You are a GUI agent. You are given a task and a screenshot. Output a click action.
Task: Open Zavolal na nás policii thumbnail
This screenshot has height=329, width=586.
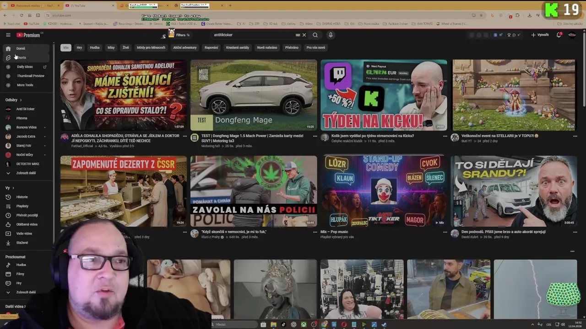(254, 191)
